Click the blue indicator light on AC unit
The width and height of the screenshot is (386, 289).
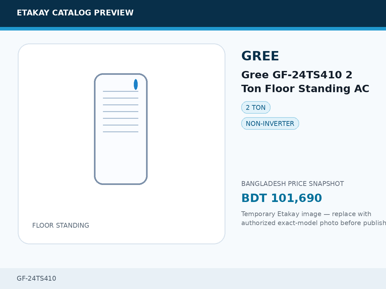(x=136, y=84)
